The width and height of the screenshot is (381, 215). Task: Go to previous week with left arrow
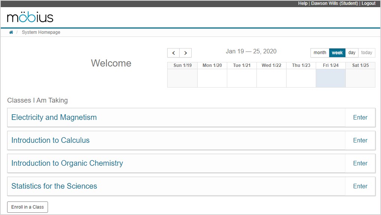[173, 53]
